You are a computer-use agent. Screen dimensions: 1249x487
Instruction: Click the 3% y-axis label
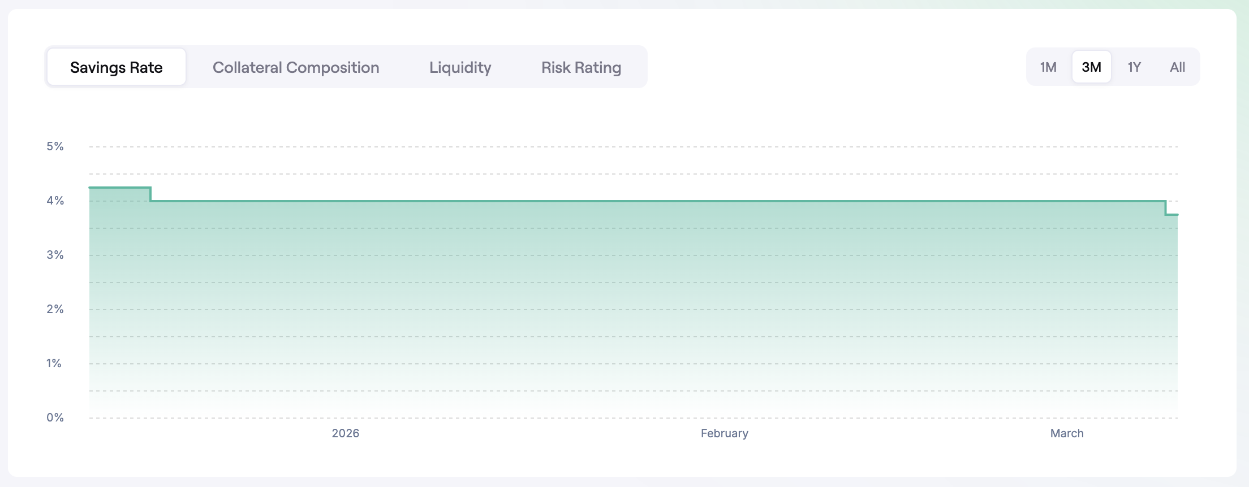coord(55,255)
